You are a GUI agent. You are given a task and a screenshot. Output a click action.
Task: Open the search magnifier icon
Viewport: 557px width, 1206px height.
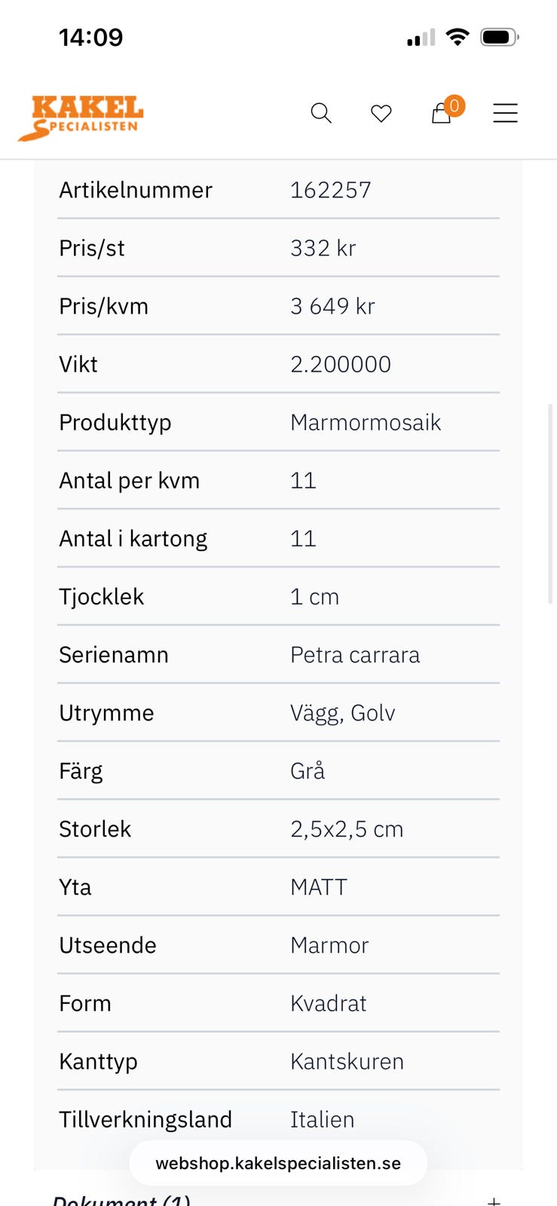pos(321,113)
